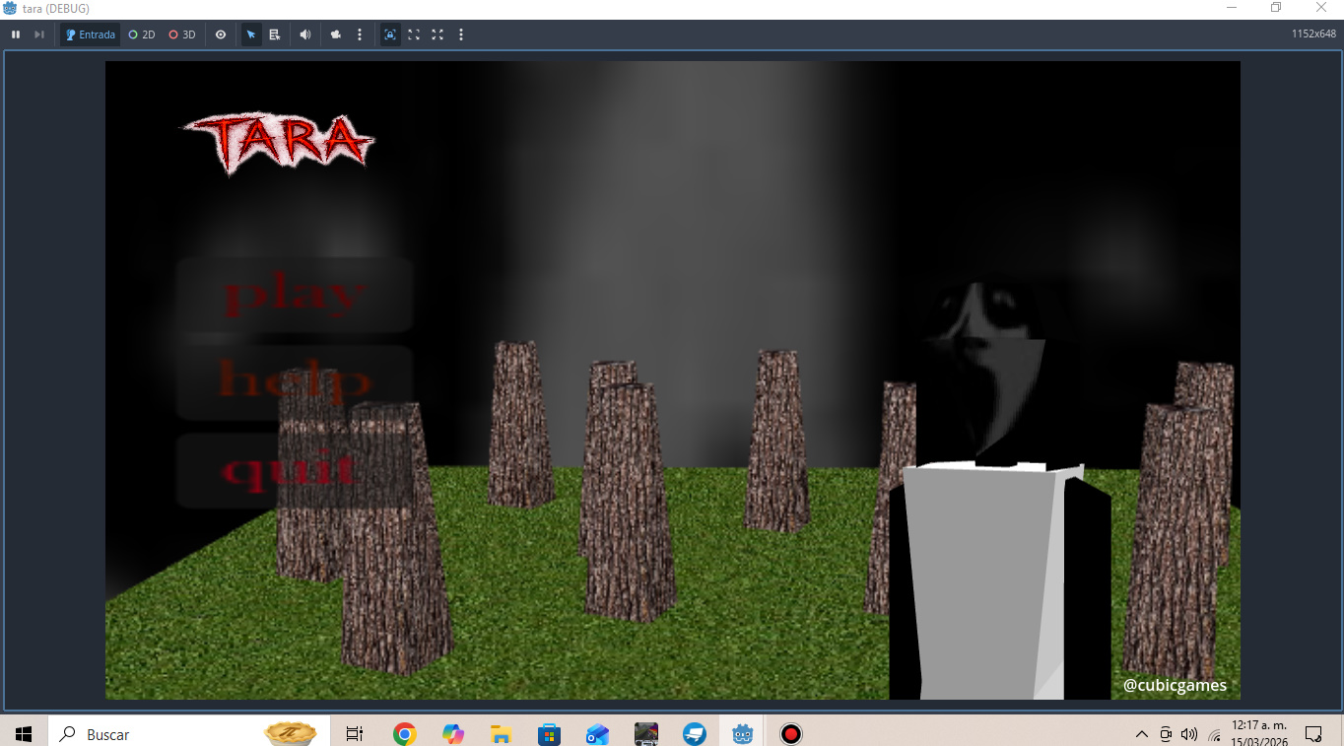1344x746 pixels.
Task: Open File Explorer from taskbar
Action: [x=501, y=734]
